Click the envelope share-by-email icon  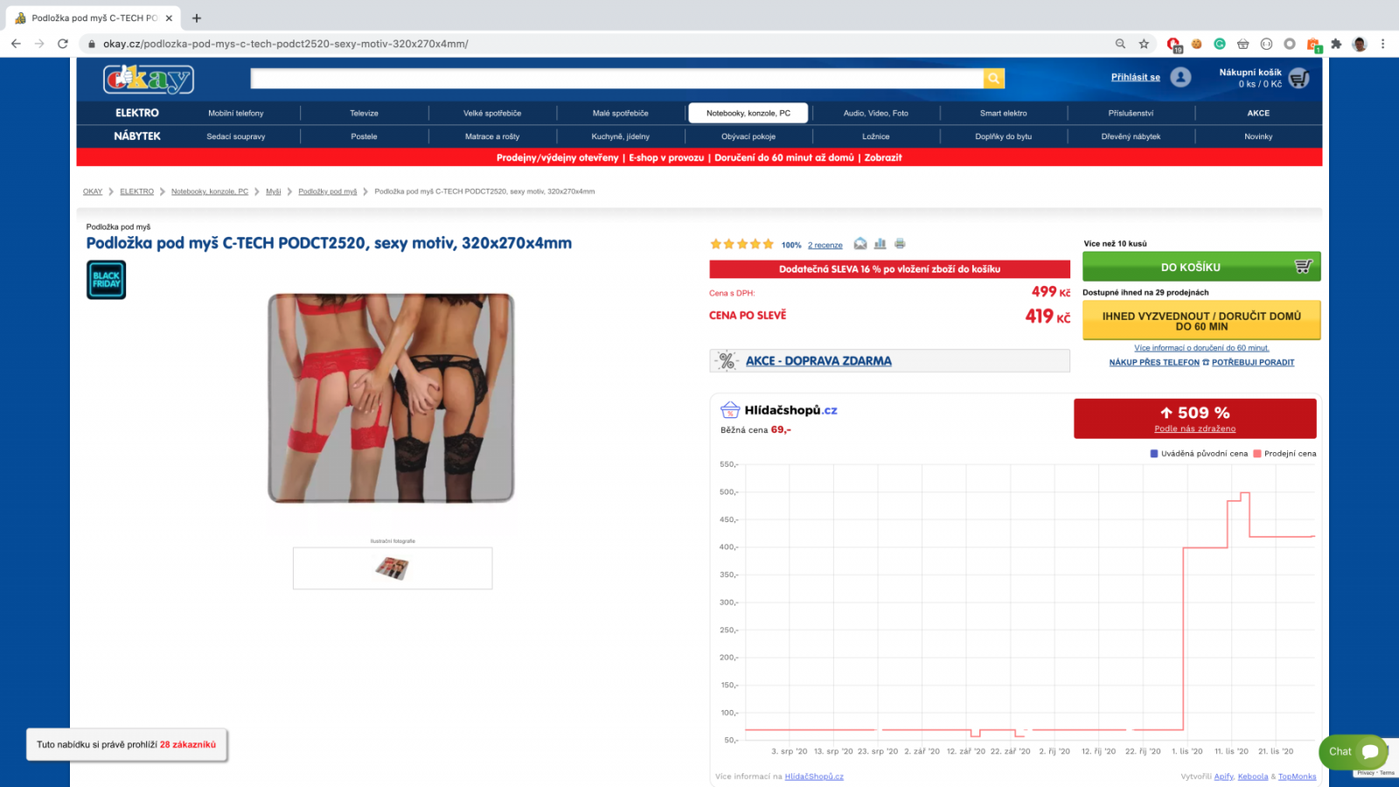(x=860, y=244)
